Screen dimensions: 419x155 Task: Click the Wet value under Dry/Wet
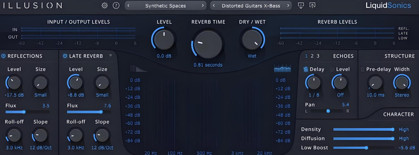pyautogui.click(x=252, y=56)
